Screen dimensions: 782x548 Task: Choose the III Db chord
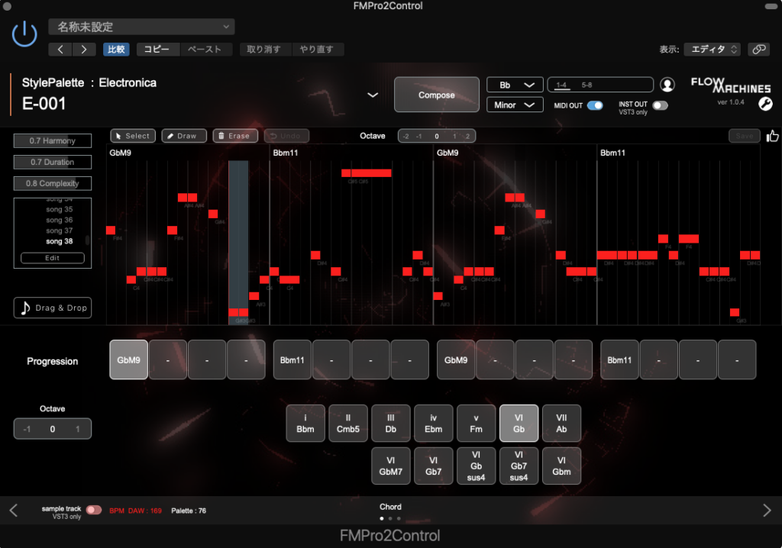[390, 424]
